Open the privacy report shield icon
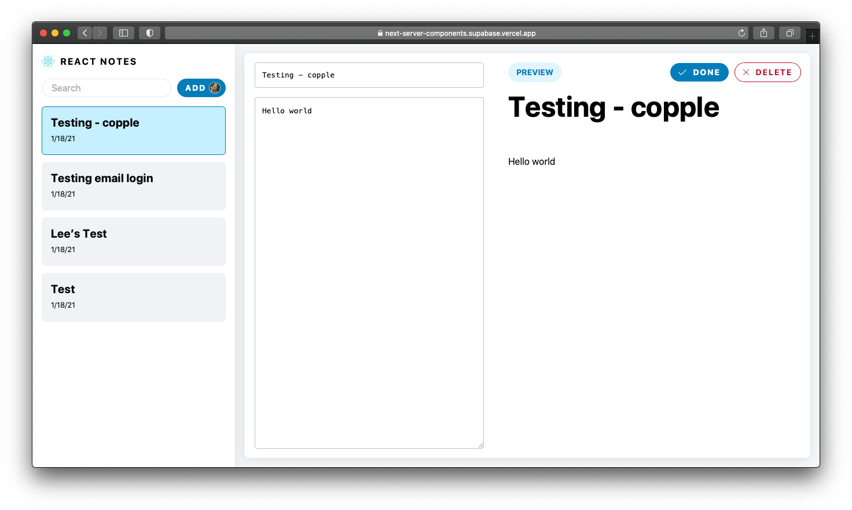The width and height of the screenshot is (852, 510). click(x=149, y=33)
